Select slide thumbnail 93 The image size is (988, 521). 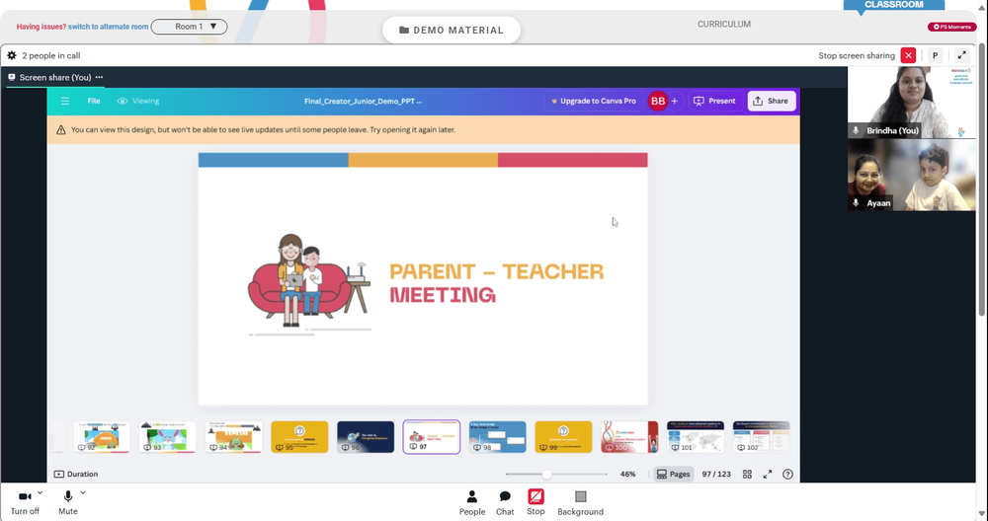168,437
